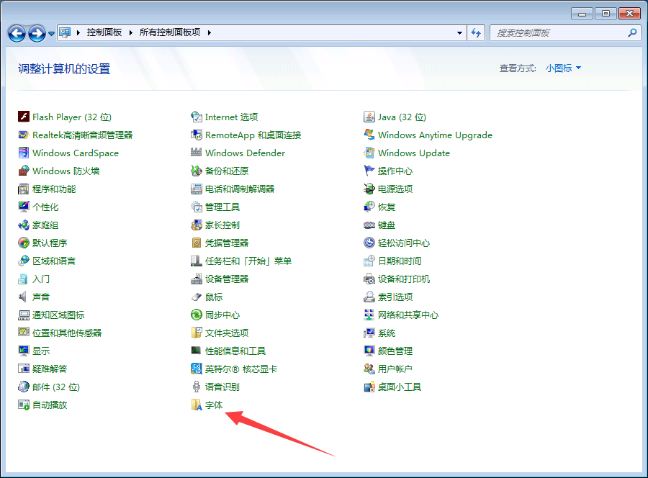Screen dimensions: 648x478
Task: Open Windows Anytime Upgrade link
Action: point(435,135)
